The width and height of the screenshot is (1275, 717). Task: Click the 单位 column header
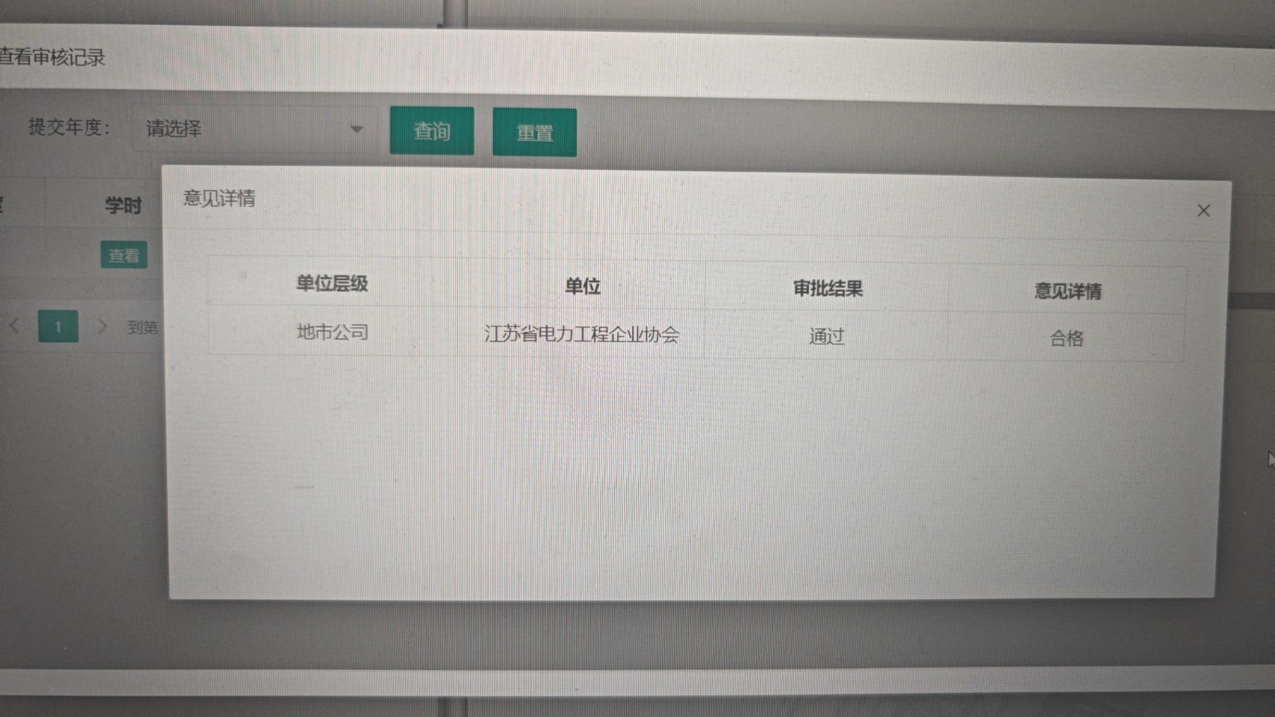click(582, 286)
